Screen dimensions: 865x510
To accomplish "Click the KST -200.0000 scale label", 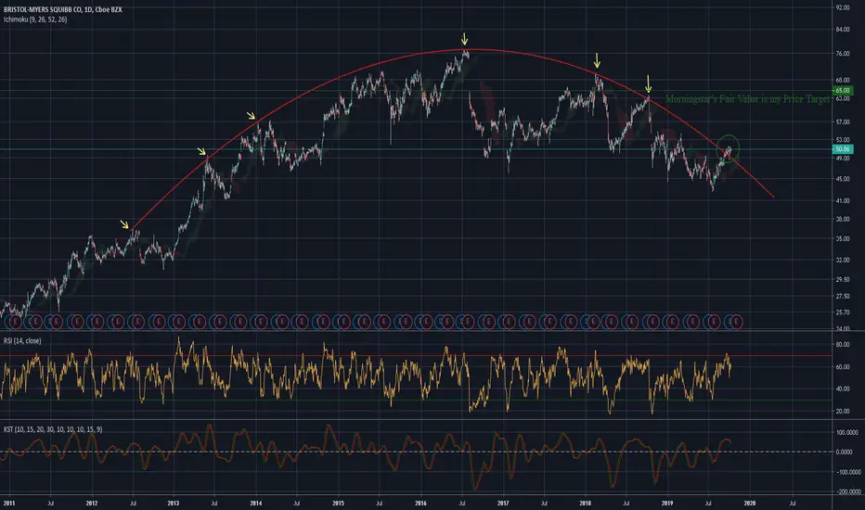I will click(847, 491).
